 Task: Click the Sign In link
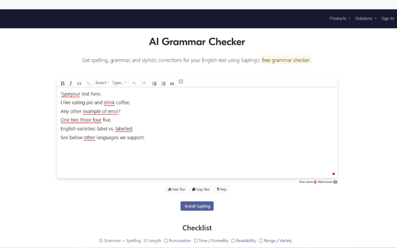coord(388,18)
